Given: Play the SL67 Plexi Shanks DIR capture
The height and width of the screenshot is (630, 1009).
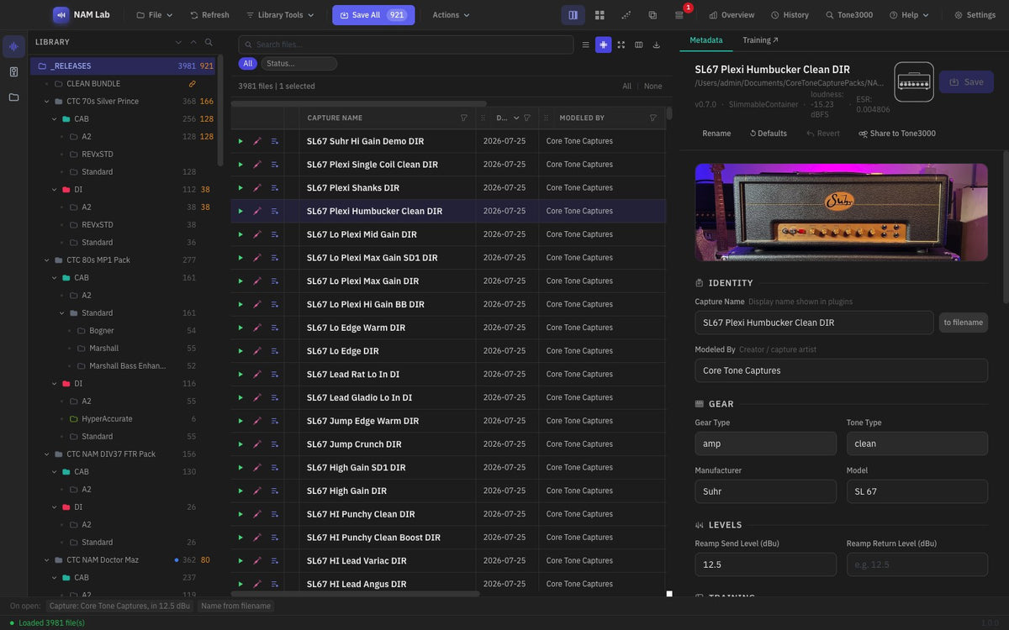Looking at the screenshot, I should coord(240,187).
